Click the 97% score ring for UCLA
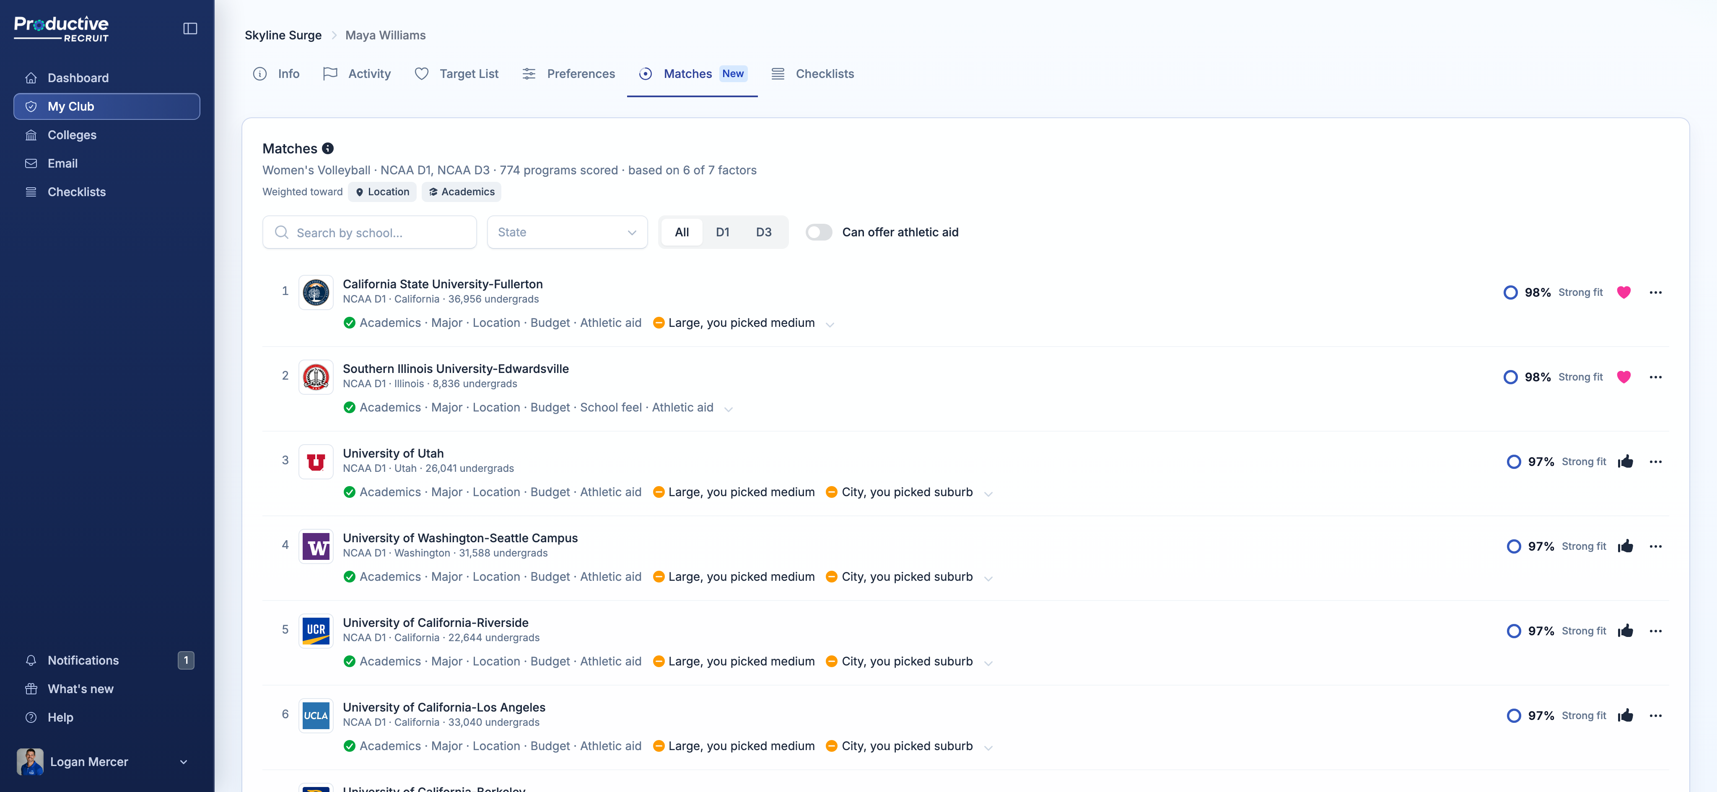The width and height of the screenshot is (1717, 792). [x=1514, y=715]
